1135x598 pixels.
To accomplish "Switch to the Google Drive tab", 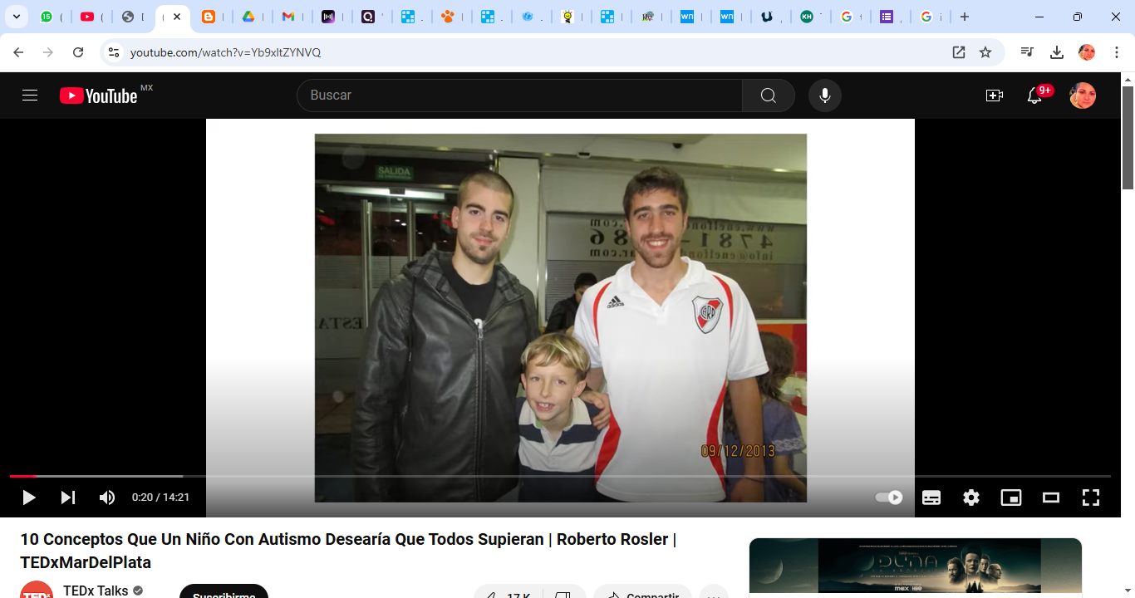I will (x=248, y=17).
